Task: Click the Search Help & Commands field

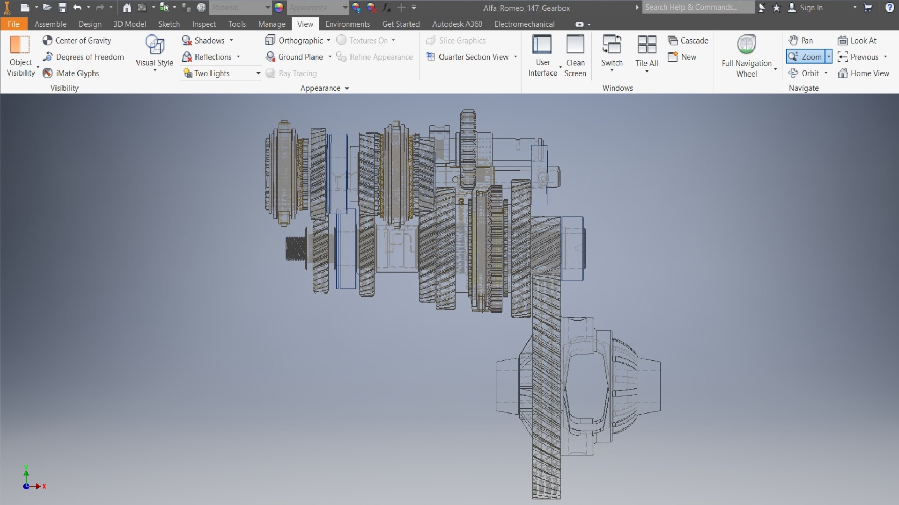Action: click(697, 7)
